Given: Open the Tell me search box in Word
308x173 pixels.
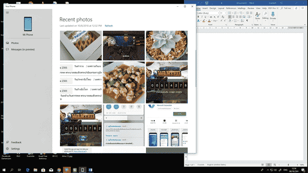Looking at the screenshot, I should [286, 8].
